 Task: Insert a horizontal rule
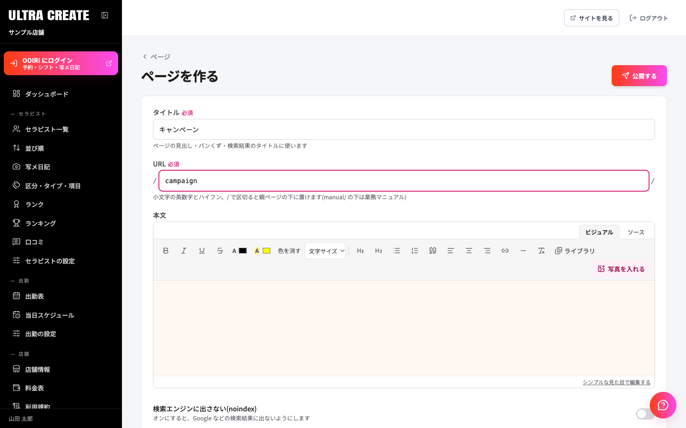(524, 251)
